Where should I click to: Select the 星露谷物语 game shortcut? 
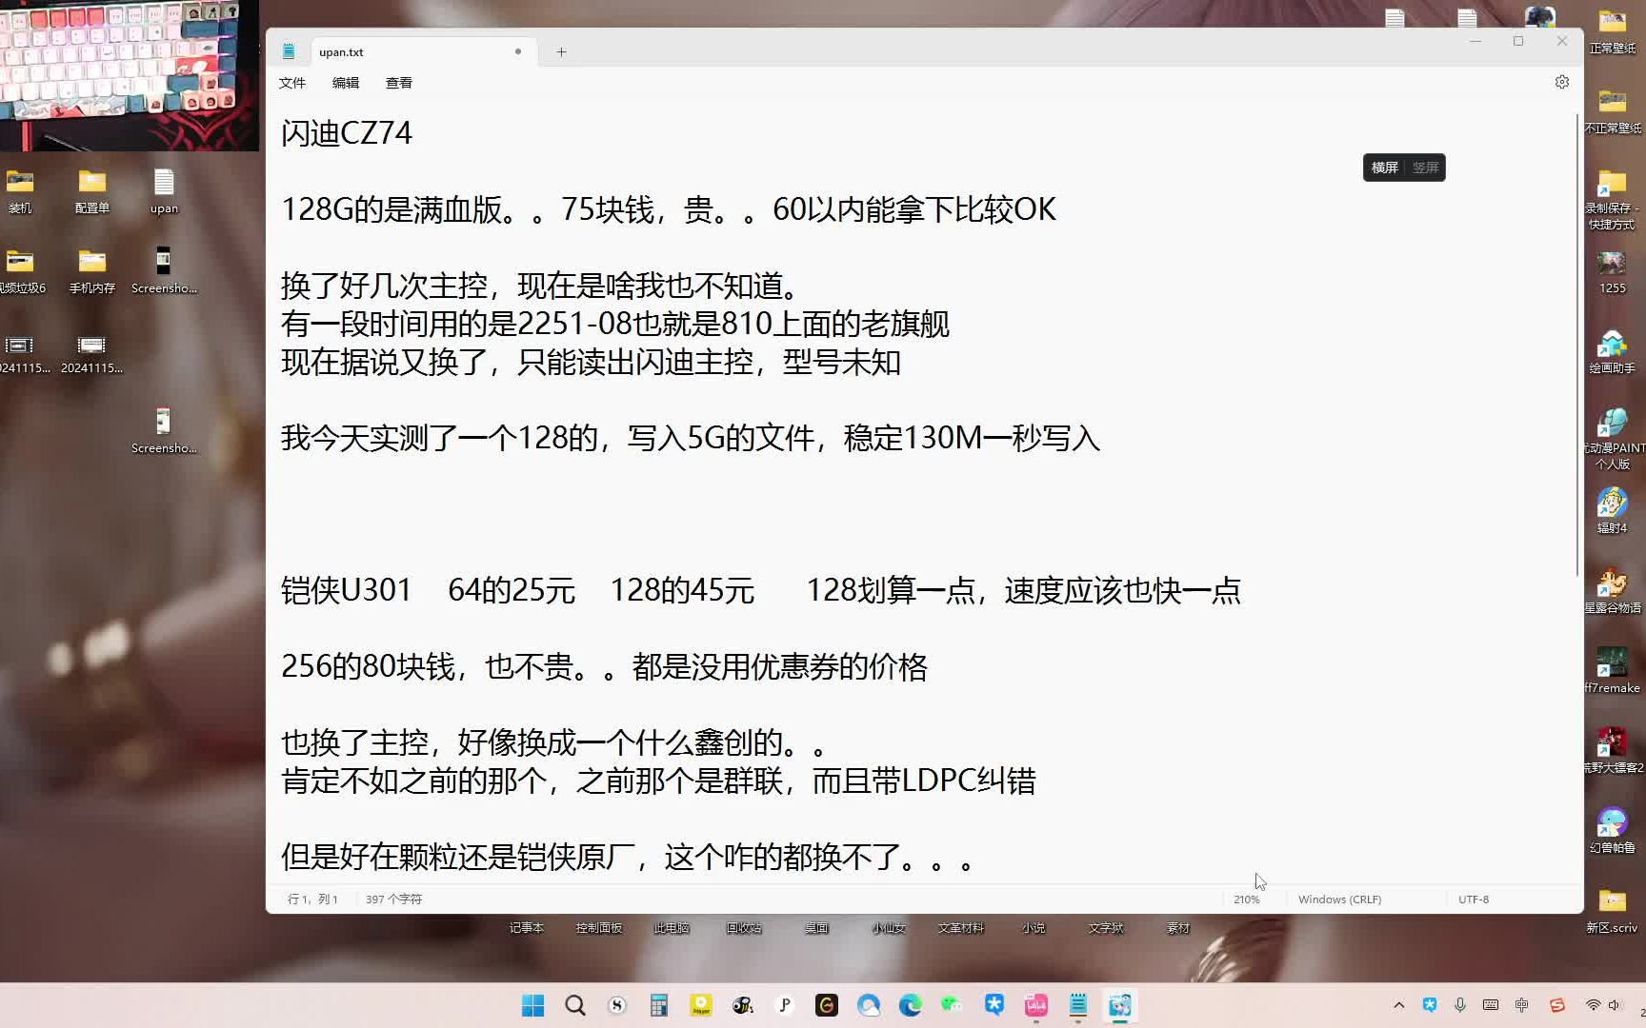click(x=1612, y=590)
